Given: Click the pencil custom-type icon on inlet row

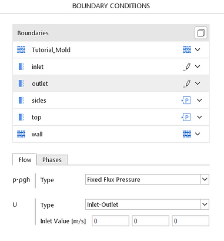Looking at the screenshot, I should click(187, 66).
